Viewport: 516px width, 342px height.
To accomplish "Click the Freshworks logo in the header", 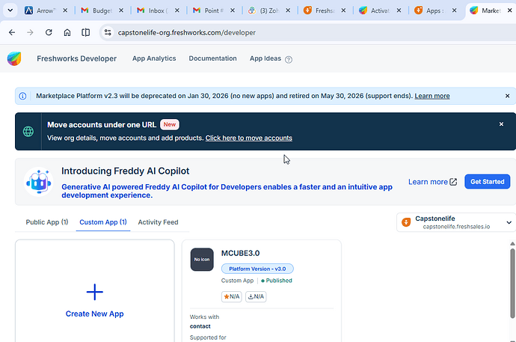I will 14,58.
